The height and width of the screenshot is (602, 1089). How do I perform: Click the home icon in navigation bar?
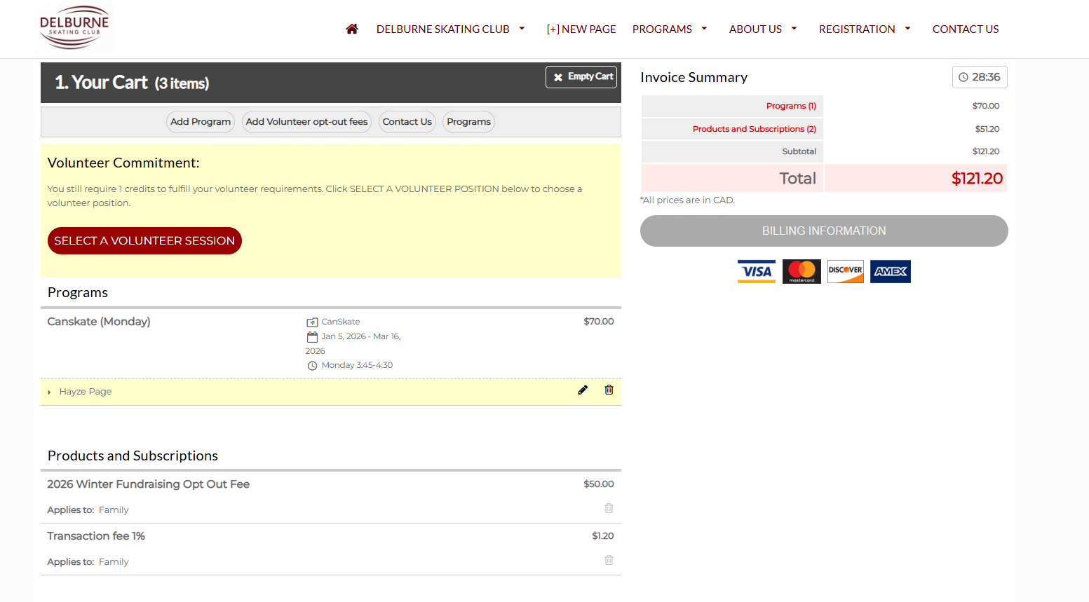pyautogui.click(x=352, y=29)
